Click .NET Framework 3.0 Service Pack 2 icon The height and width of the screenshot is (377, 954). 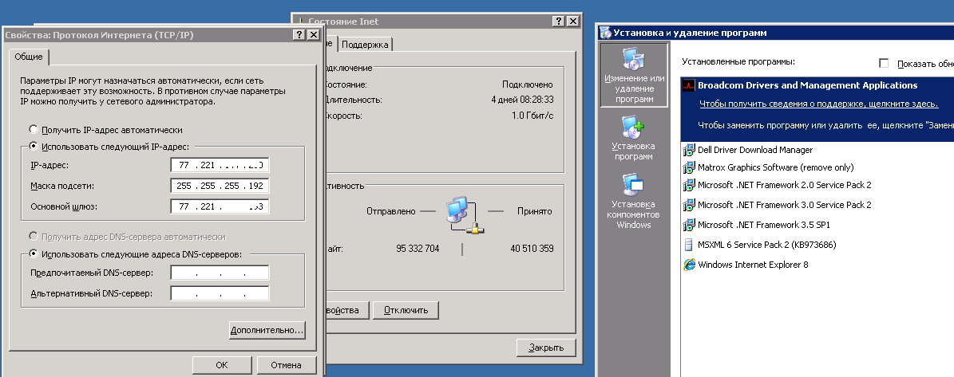point(689,205)
